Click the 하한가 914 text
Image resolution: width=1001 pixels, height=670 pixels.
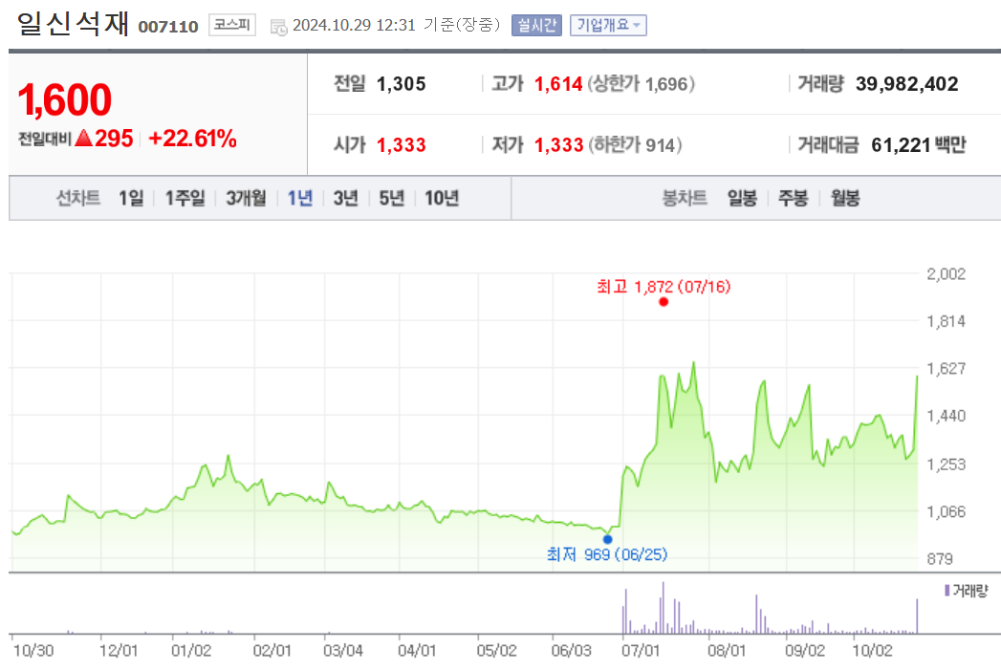tap(635, 145)
